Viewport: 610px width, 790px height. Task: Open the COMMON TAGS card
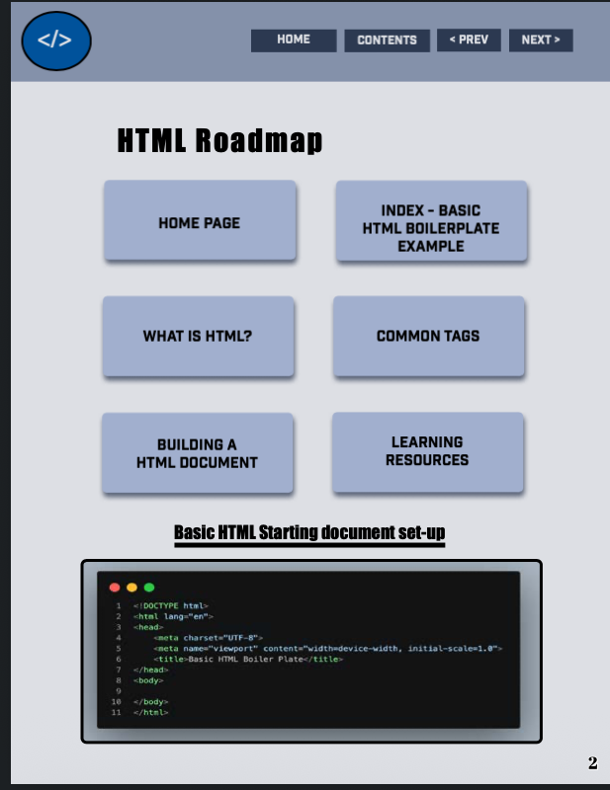point(429,336)
